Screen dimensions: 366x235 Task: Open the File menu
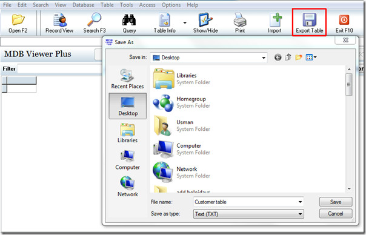[x=7, y=5]
